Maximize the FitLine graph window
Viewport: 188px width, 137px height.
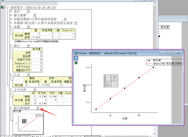pos(171,53)
